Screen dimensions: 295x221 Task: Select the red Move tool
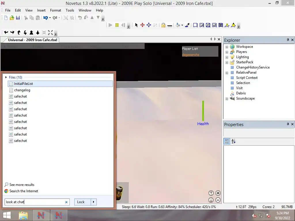[142, 25]
